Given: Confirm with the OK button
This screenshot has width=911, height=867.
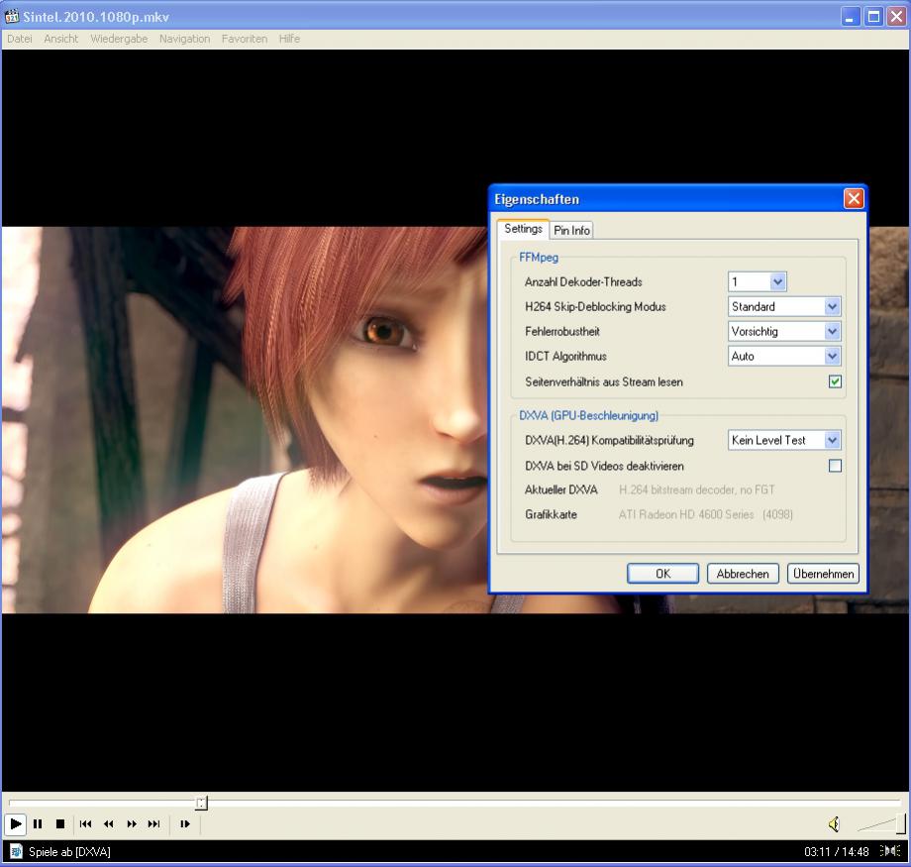Looking at the screenshot, I should point(662,574).
